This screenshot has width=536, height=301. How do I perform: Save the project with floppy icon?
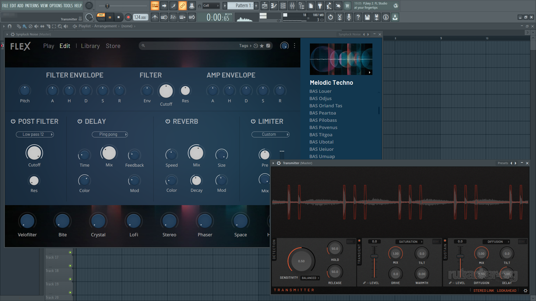click(x=367, y=17)
